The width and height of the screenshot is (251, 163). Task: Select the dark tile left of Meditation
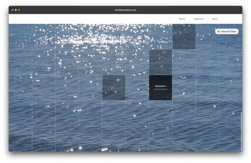pyautogui.click(x=114, y=88)
